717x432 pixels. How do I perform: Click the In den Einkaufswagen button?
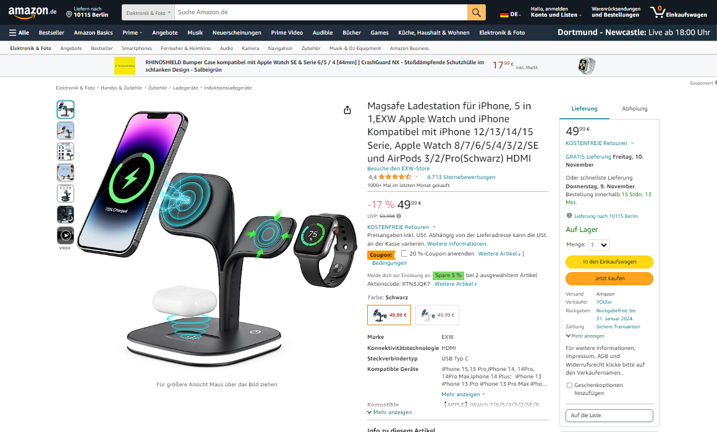609,262
